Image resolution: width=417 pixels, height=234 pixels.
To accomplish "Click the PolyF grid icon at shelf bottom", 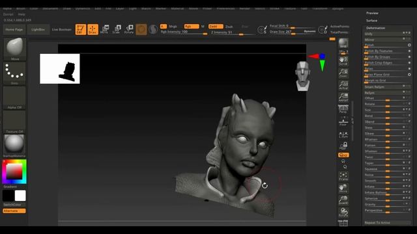I will 343,223.
